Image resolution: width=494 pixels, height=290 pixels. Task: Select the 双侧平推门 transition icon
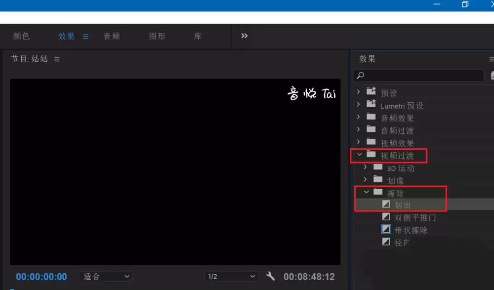386,216
